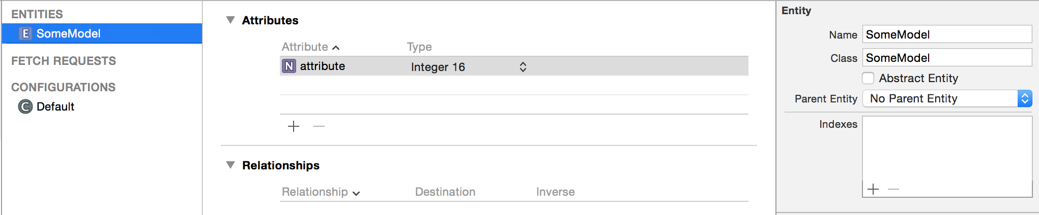Click the N icon beside attribute

[289, 66]
